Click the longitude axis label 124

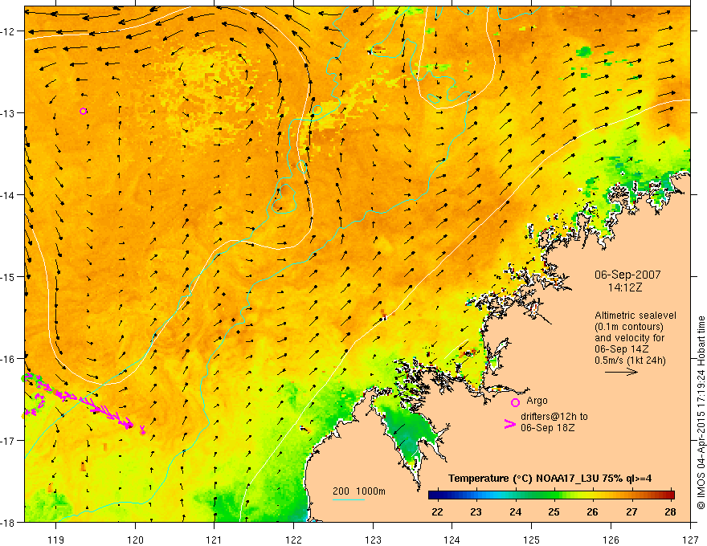tap(452, 540)
